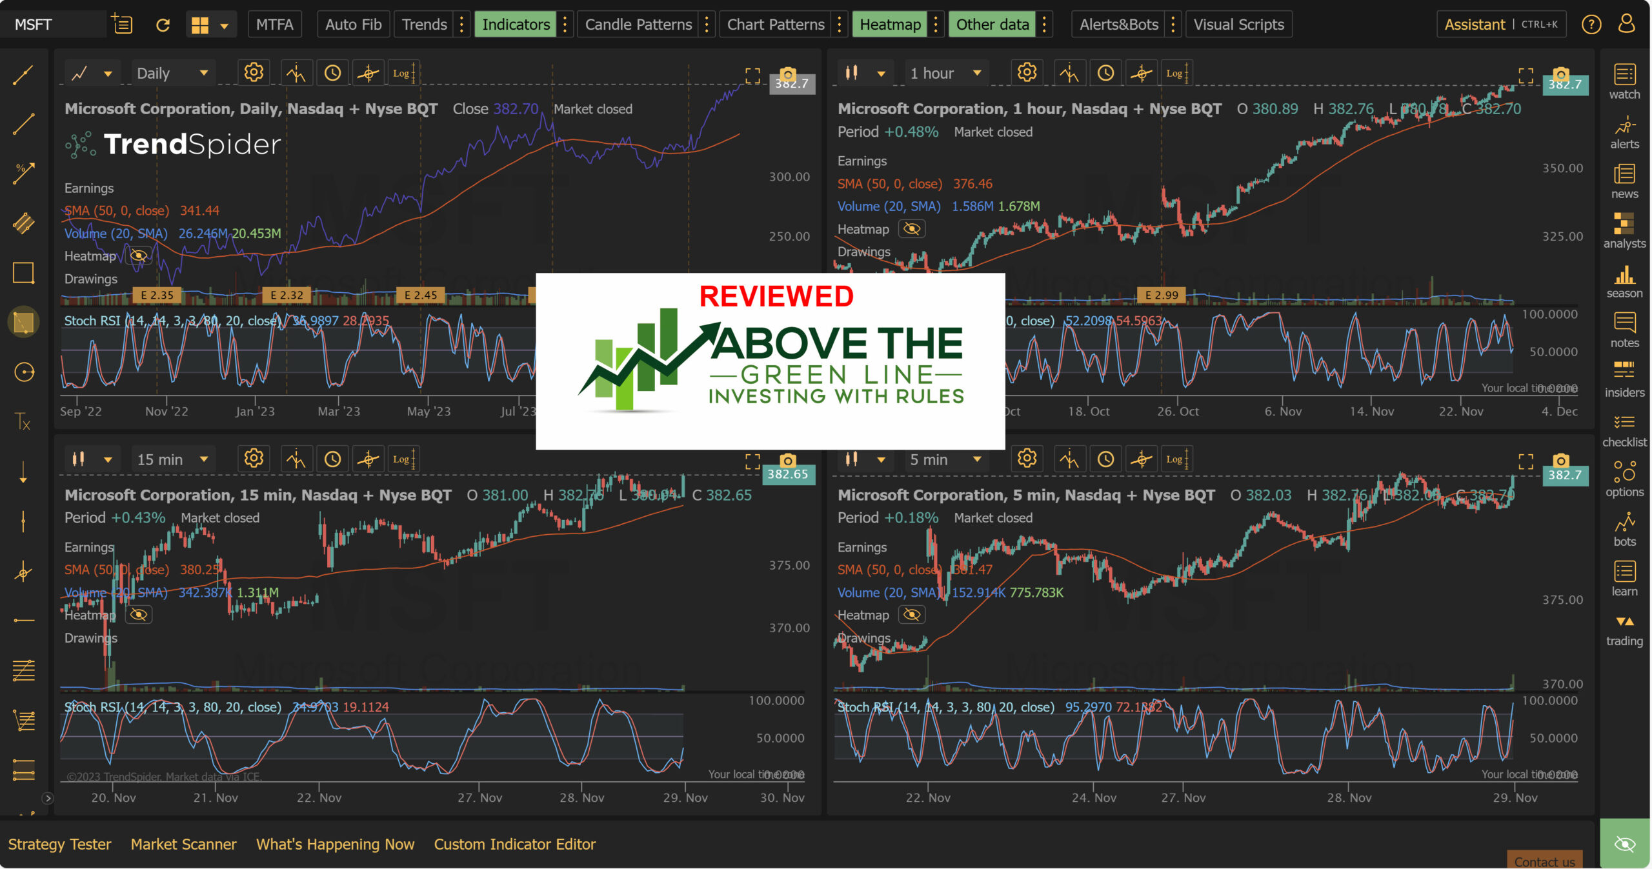Toggle Heatmap visibility eye on Daily chart
The height and width of the screenshot is (869, 1652).
coord(139,255)
